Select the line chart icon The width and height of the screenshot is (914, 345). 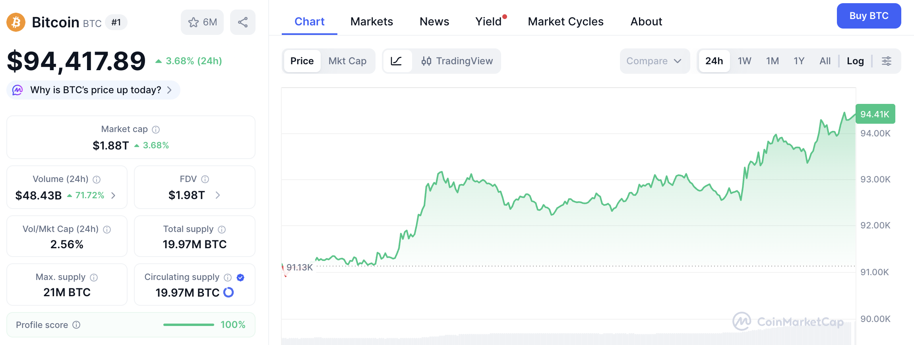click(397, 61)
